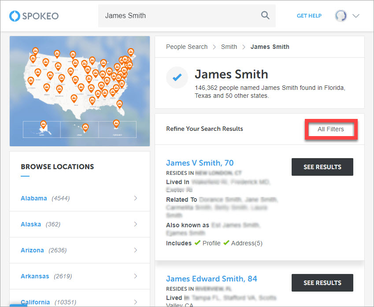Select the James Smith breadcrumb text
374x307 pixels.
click(x=270, y=47)
